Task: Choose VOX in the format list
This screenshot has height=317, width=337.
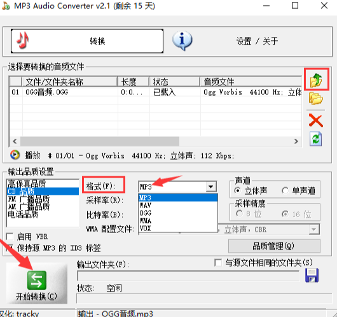Action: tap(178, 229)
